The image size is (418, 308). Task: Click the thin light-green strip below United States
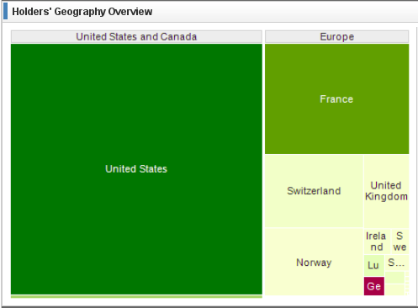[x=136, y=296]
